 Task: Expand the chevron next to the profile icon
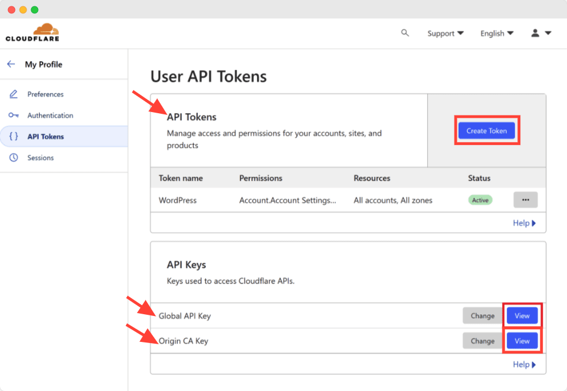pos(548,33)
